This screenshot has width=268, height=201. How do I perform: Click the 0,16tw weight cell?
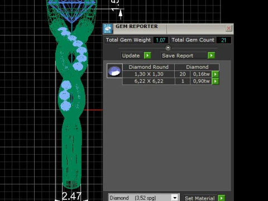(201, 74)
